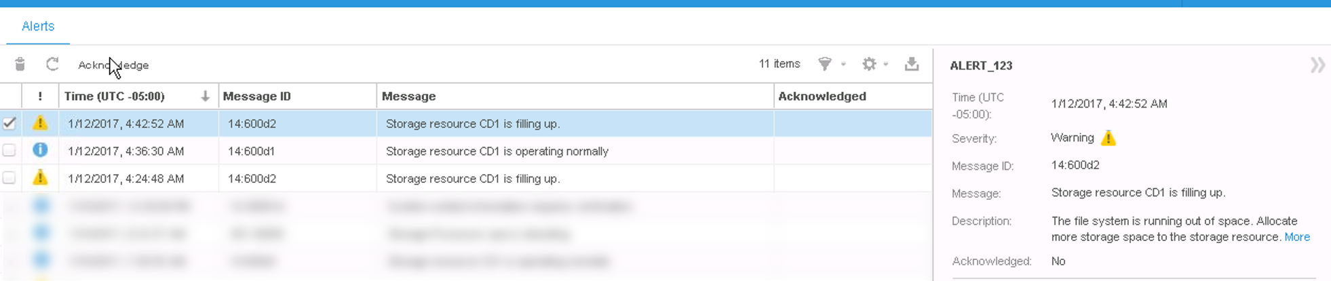This screenshot has height=281, width=1331.
Task: Open the More link in Description
Action: pyautogui.click(x=1297, y=237)
